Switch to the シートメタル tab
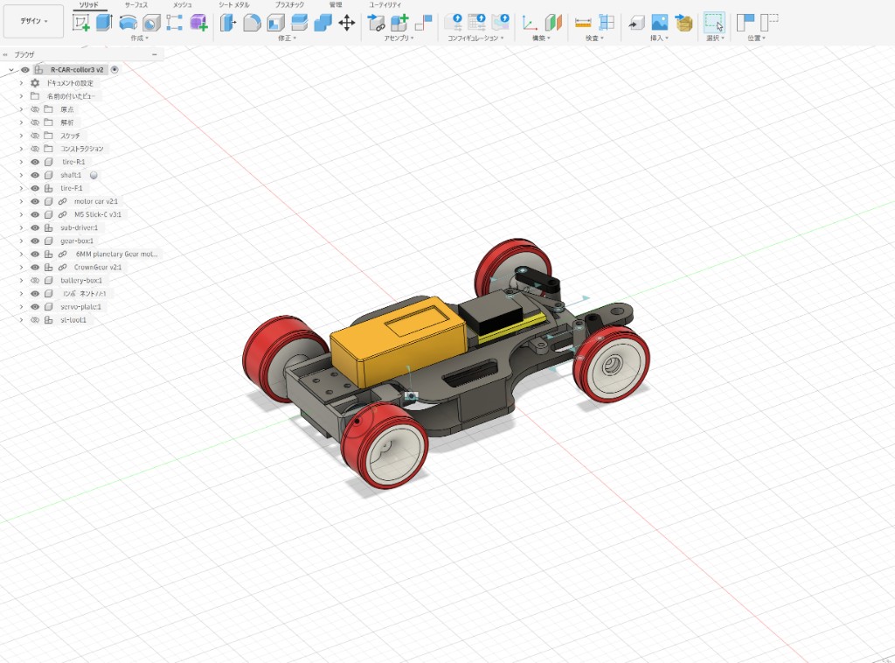Image resolution: width=895 pixels, height=663 pixels. point(234,4)
